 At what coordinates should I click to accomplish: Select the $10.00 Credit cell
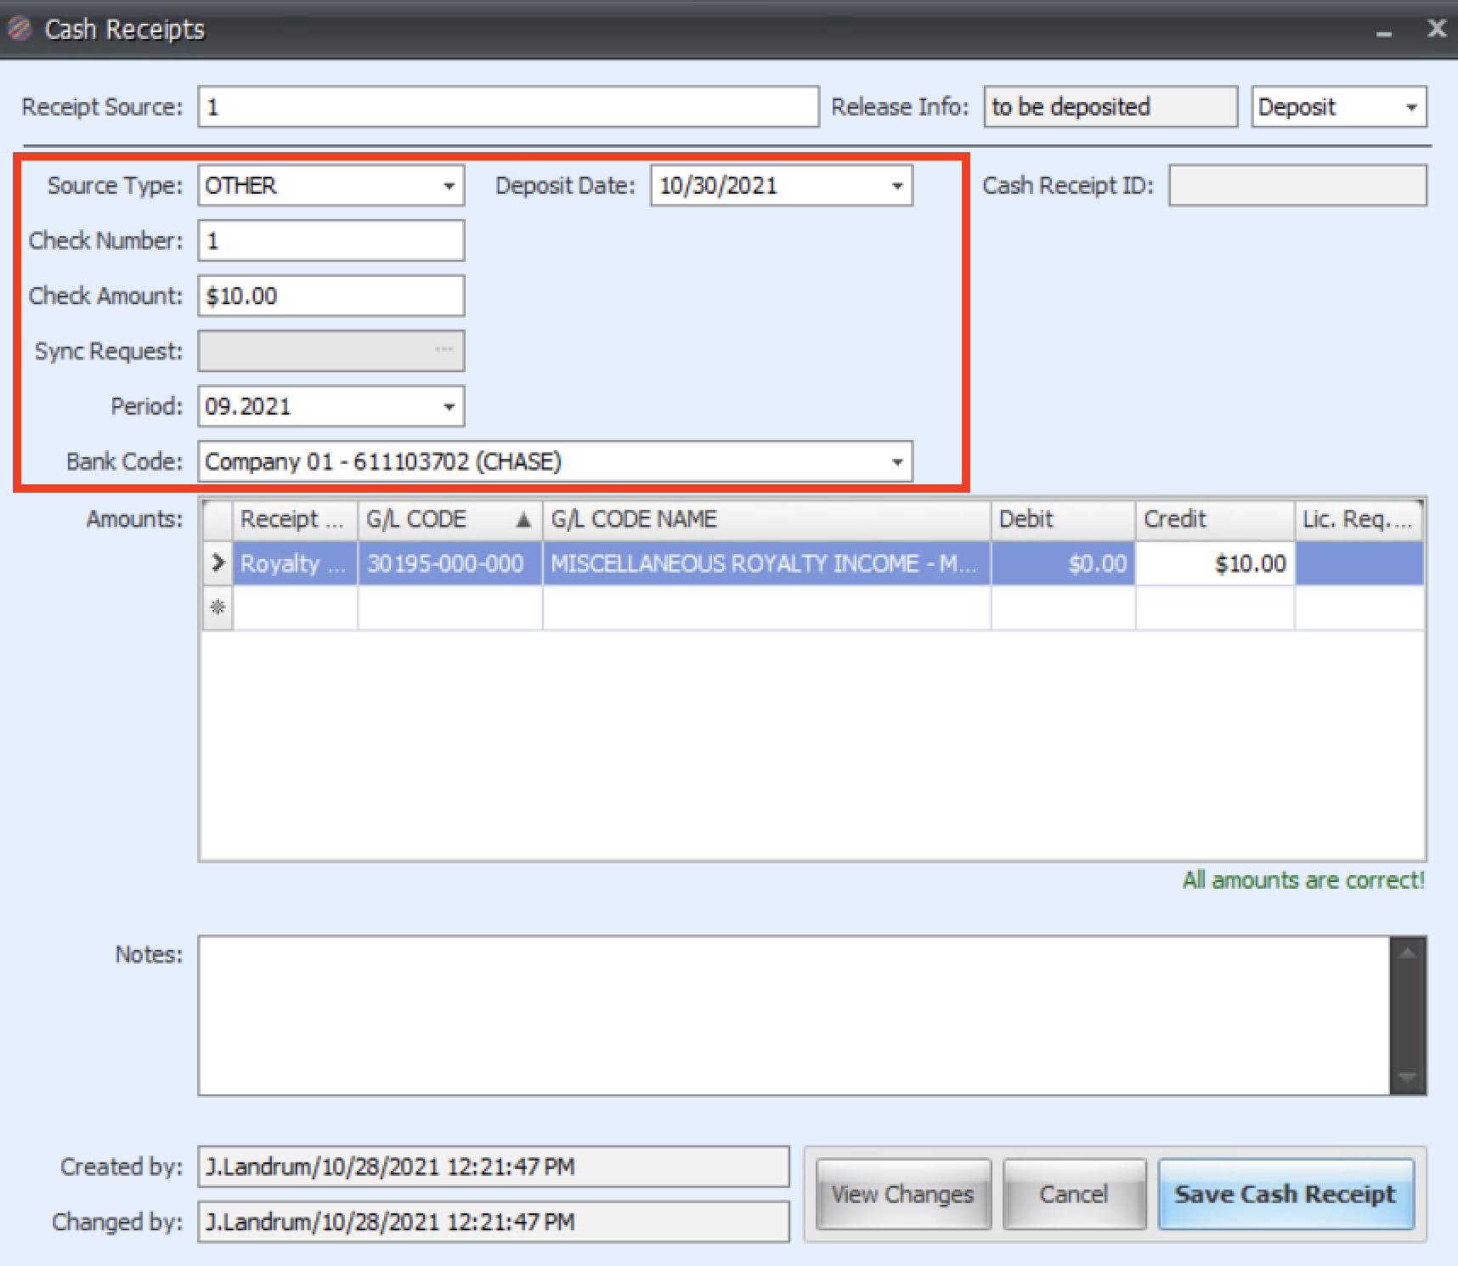point(1215,563)
